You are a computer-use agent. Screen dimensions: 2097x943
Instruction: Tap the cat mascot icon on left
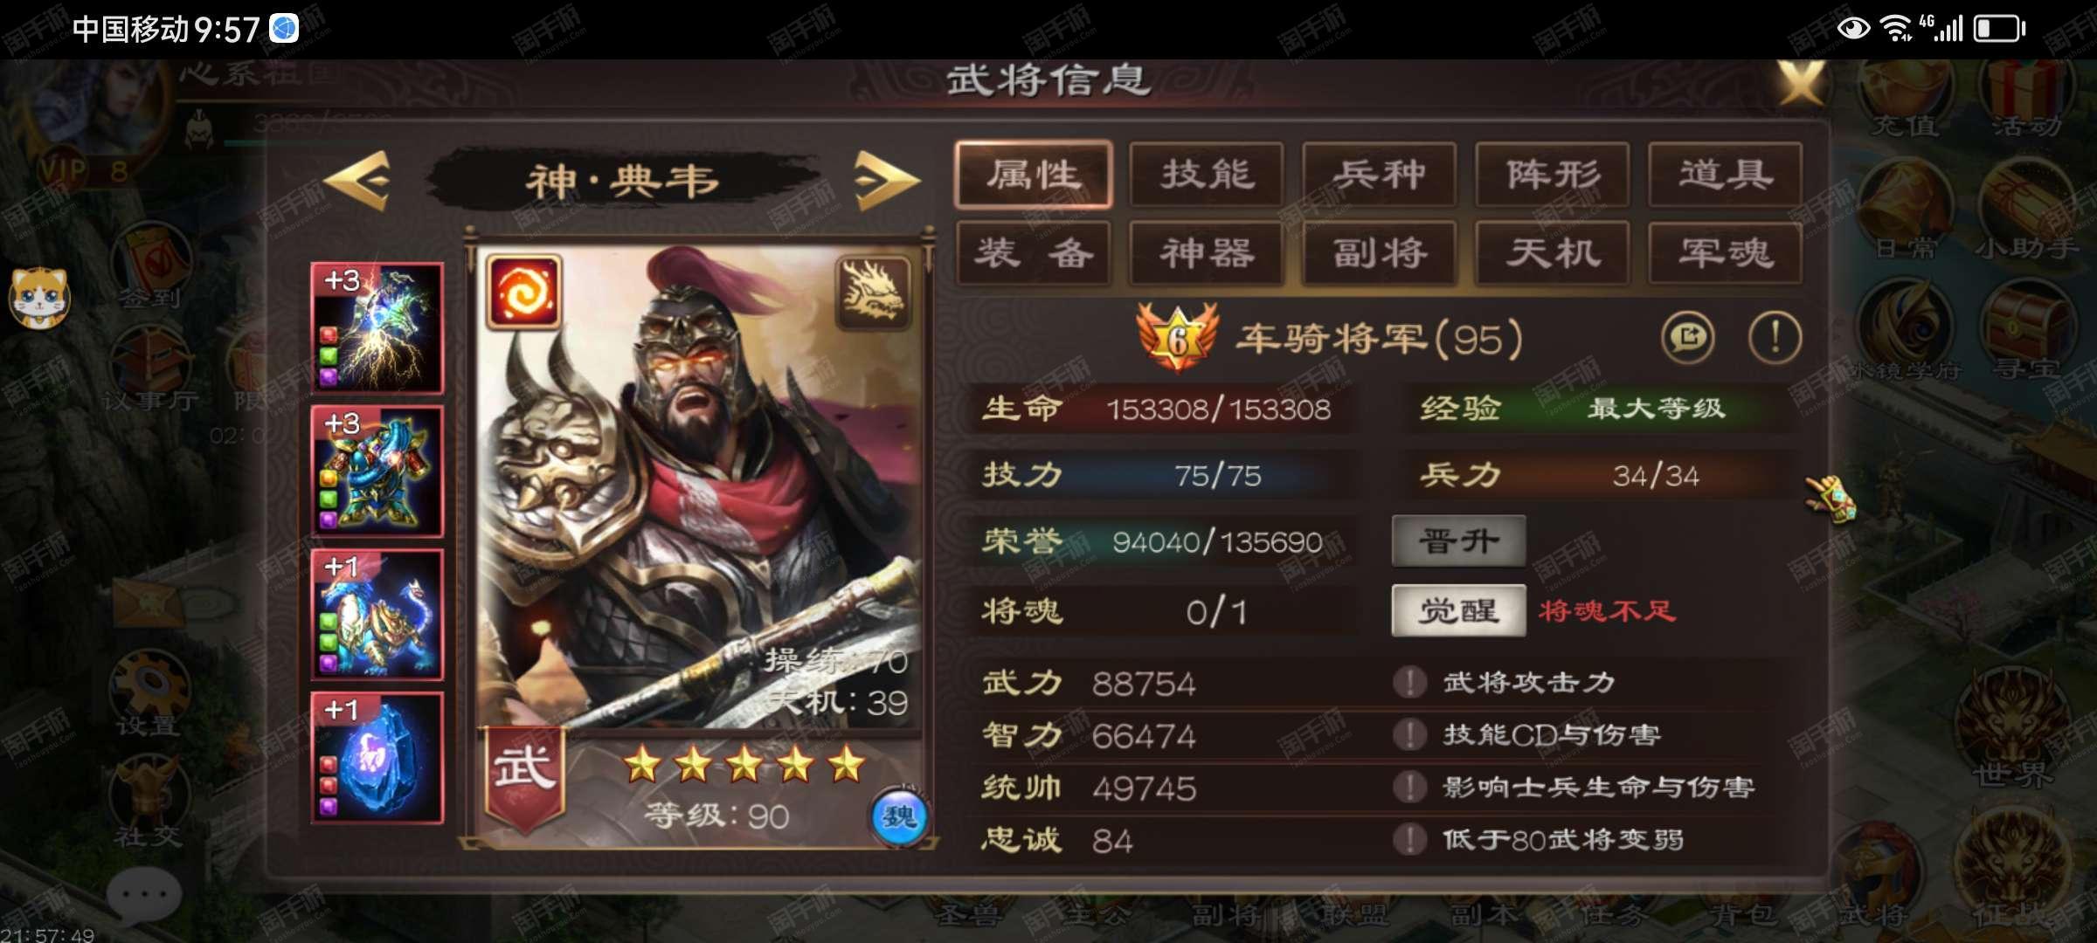(39, 297)
